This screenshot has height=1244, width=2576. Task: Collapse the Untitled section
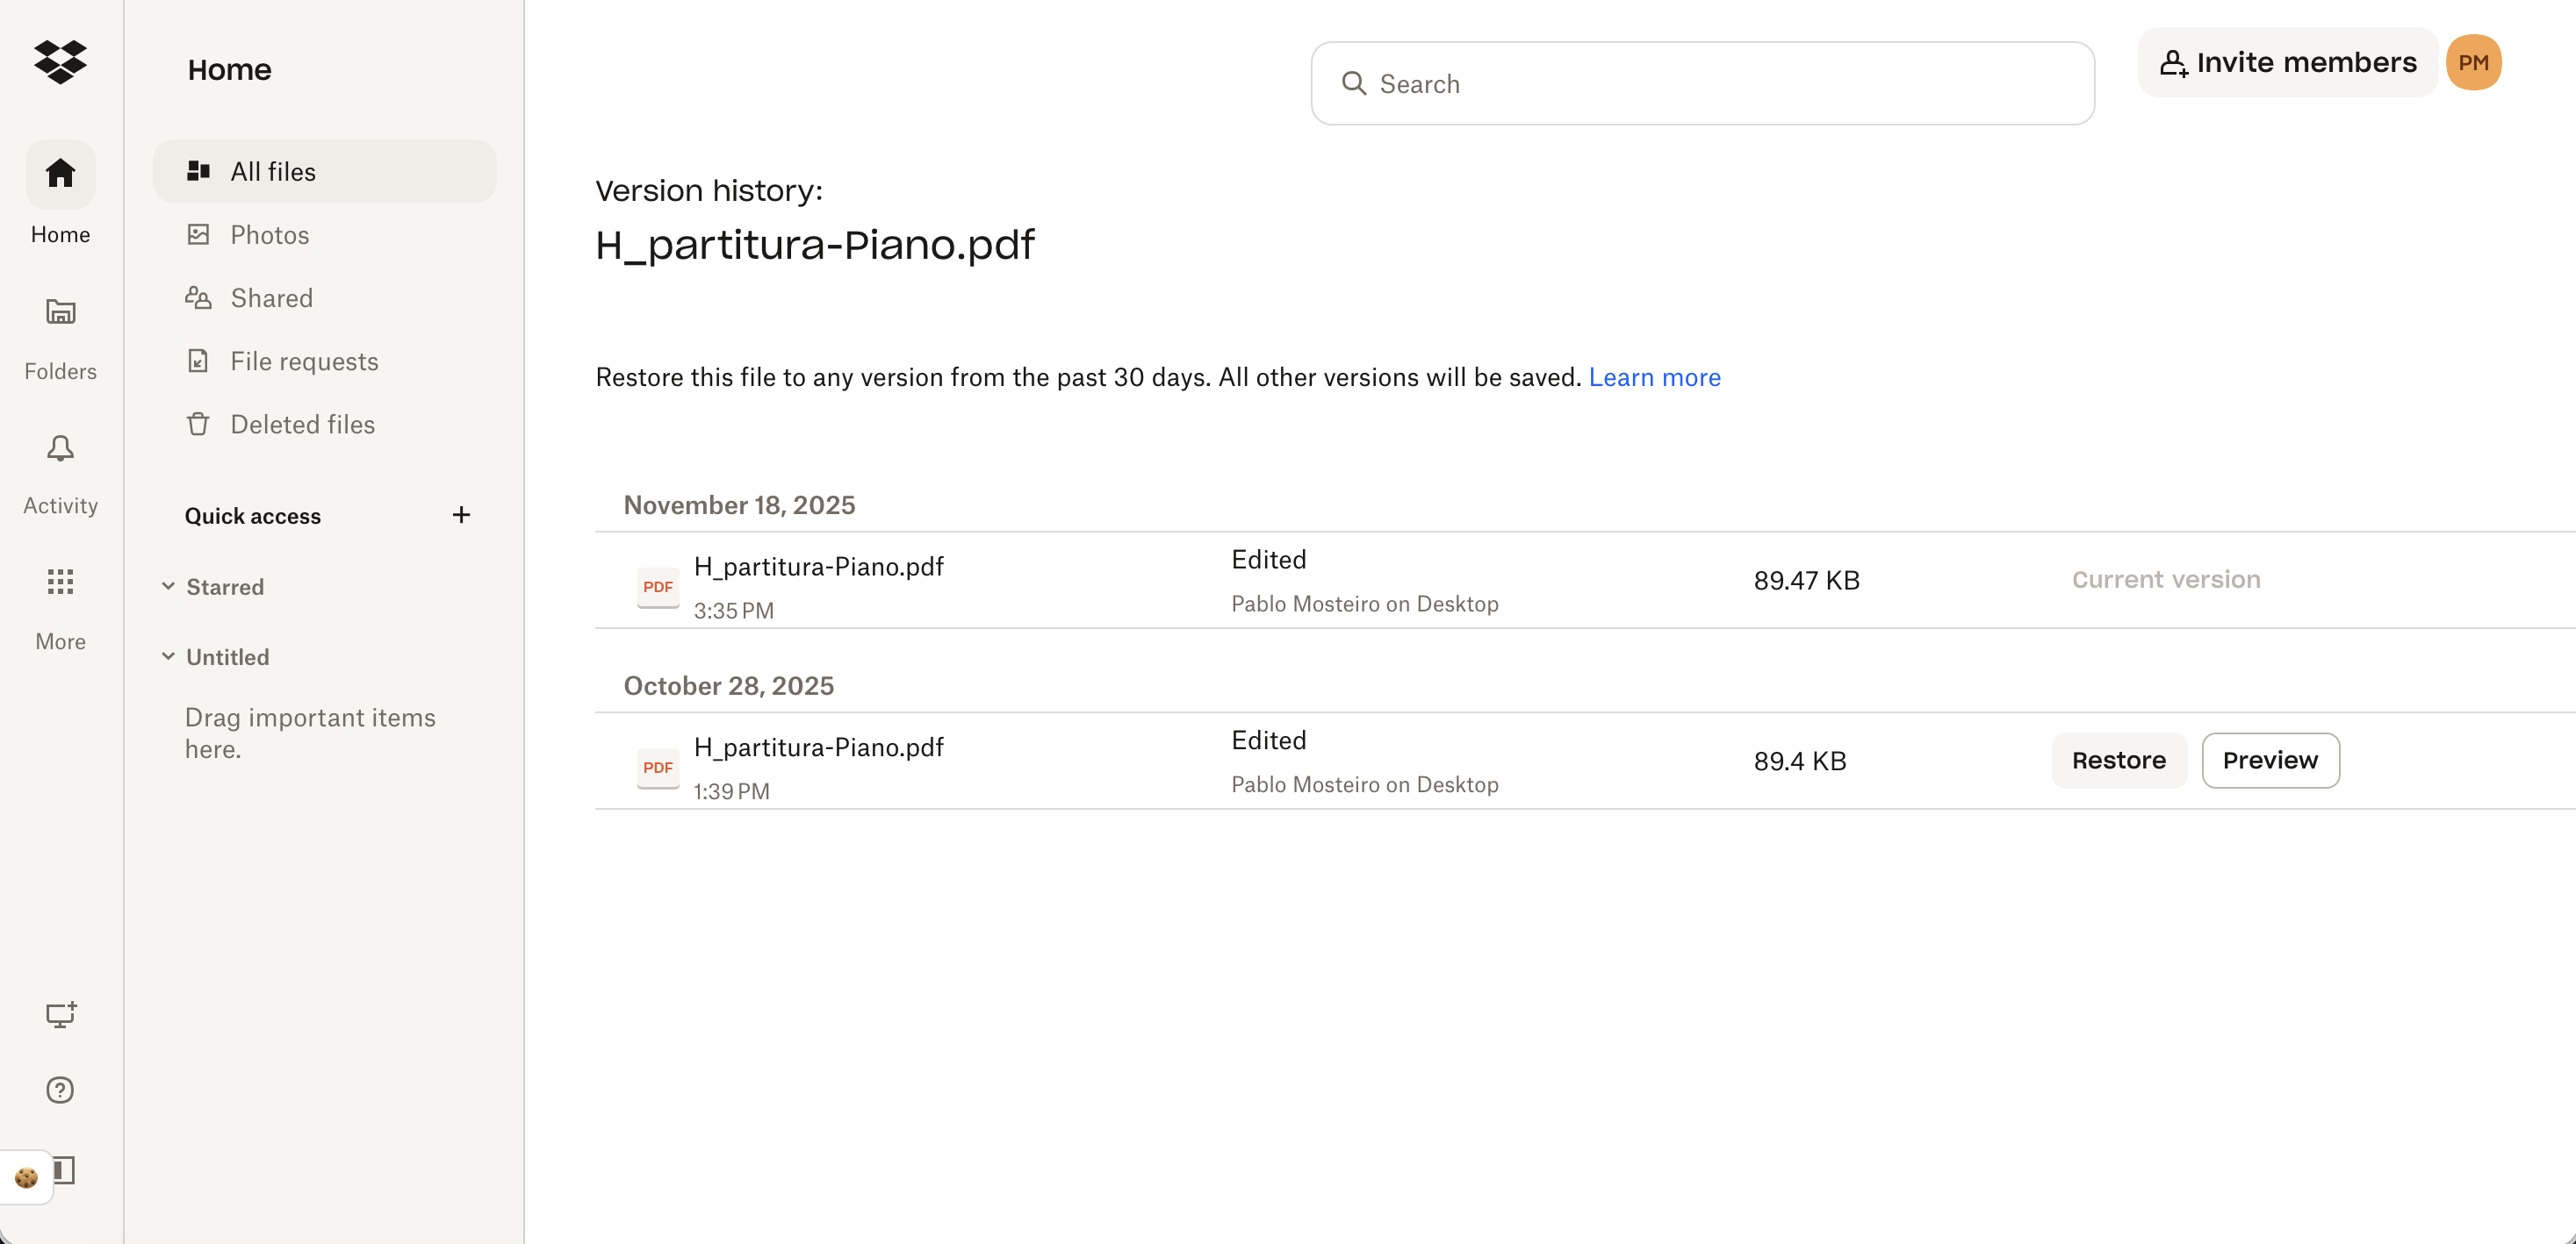point(168,656)
